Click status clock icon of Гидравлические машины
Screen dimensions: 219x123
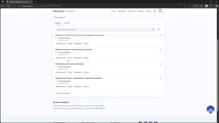point(56,81)
